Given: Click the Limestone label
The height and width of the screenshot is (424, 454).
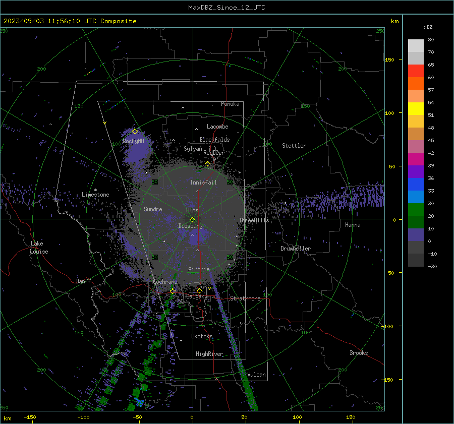Looking at the screenshot, I should point(95,195).
